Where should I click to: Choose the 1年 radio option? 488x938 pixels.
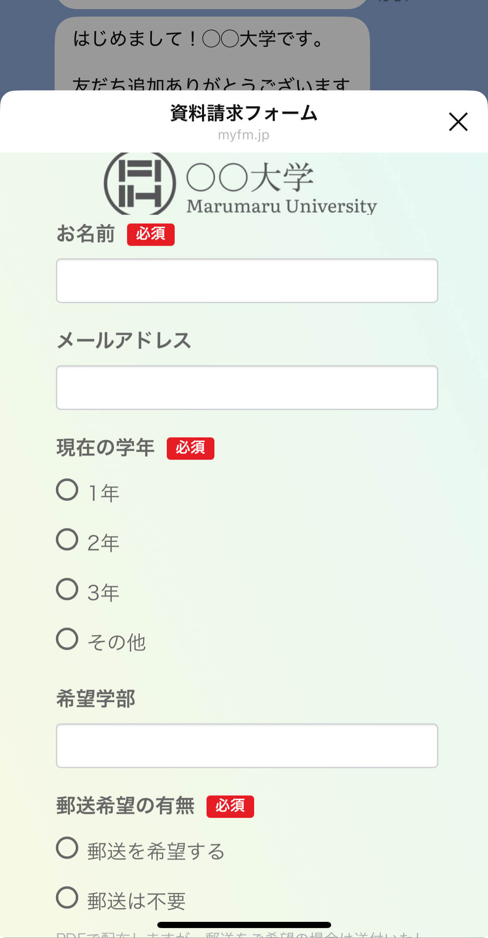pos(67,490)
